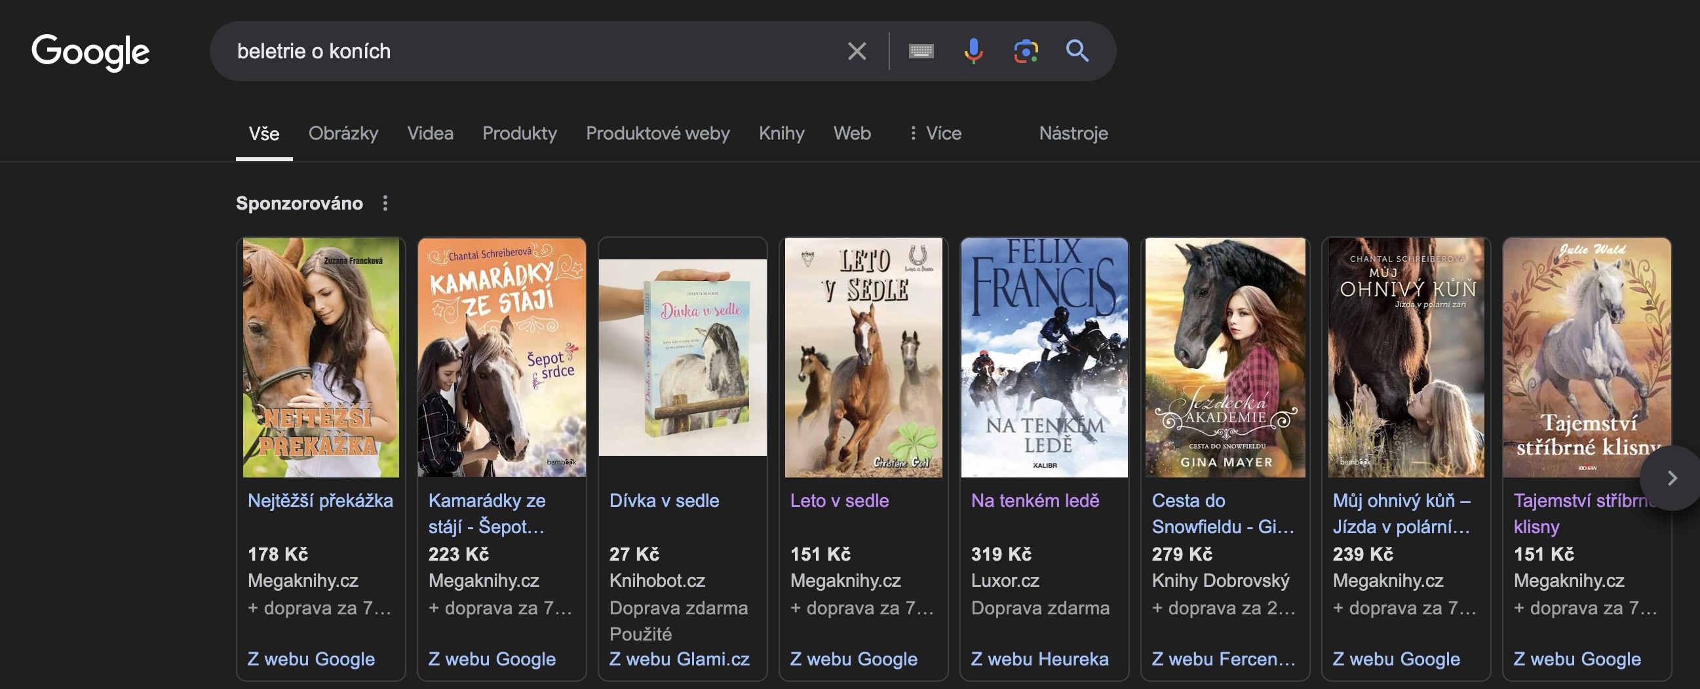Open Nejtěžší překážka book cover
This screenshot has height=689, width=1700.
(320, 358)
